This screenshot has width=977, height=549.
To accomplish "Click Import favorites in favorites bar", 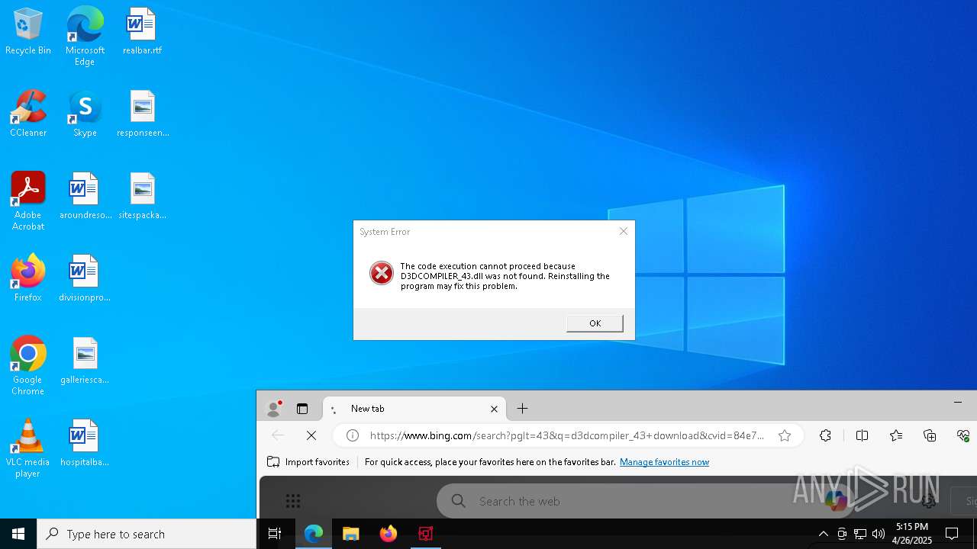I will point(308,462).
